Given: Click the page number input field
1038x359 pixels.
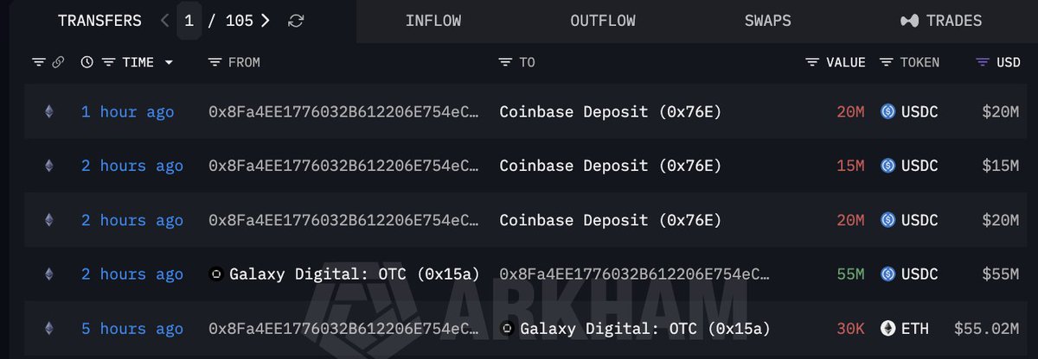Looking at the screenshot, I should 189,21.
